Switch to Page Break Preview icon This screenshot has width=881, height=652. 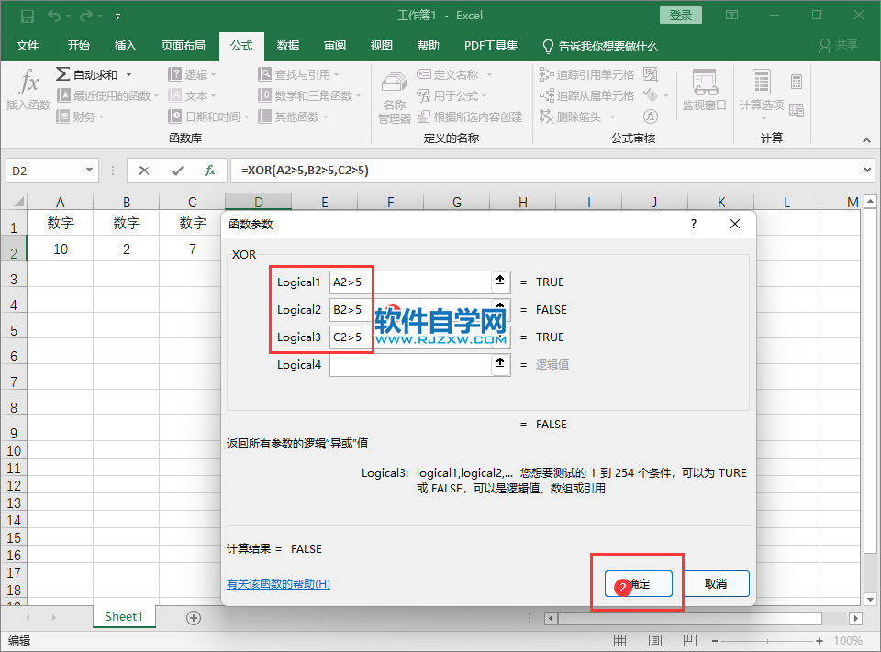(690, 640)
